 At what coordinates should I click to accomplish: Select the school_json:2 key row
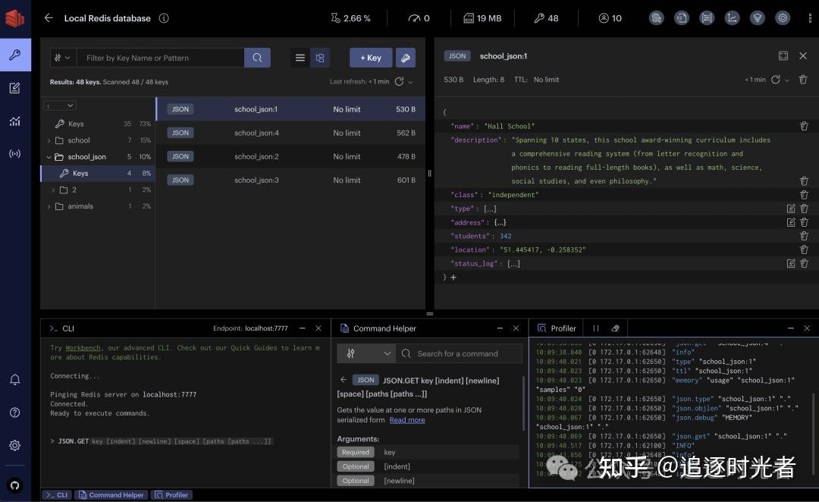[290, 156]
